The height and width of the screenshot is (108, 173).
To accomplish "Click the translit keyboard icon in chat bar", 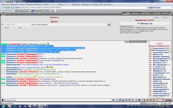I will click(x=123, y=100).
